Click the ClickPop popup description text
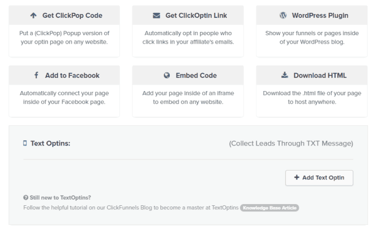The height and width of the screenshot is (231, 377). 64,37
